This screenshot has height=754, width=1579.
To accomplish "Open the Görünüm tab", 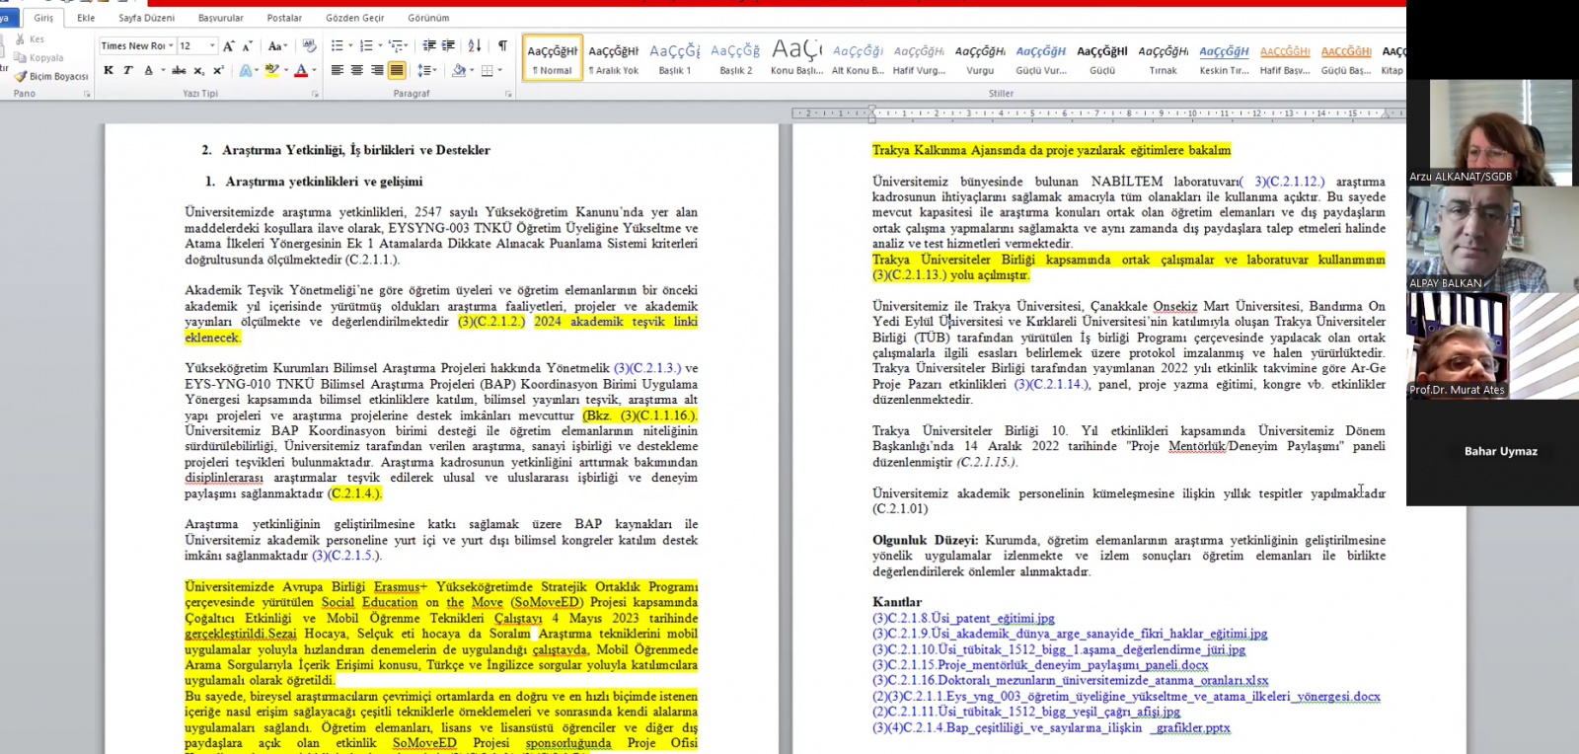I will (x=428, y=18).
